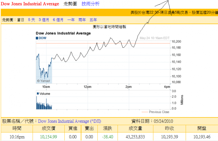Viewport: 218px width, 141px height.
Task: Click the blue DOW legend square
Action: (x=37, y=38)
